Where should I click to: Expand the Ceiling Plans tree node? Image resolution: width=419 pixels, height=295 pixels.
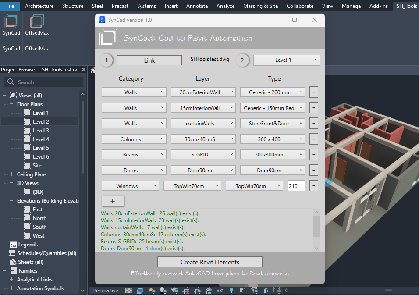[11, 174]
